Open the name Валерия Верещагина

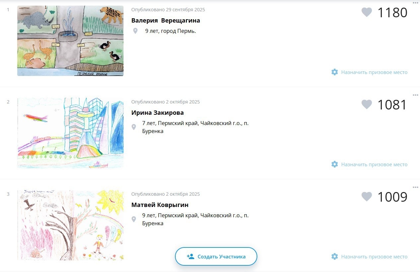(x=166, y=21)
